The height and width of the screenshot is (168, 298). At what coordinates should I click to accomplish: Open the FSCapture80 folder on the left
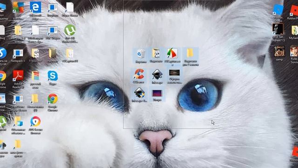tap(70, 56)
